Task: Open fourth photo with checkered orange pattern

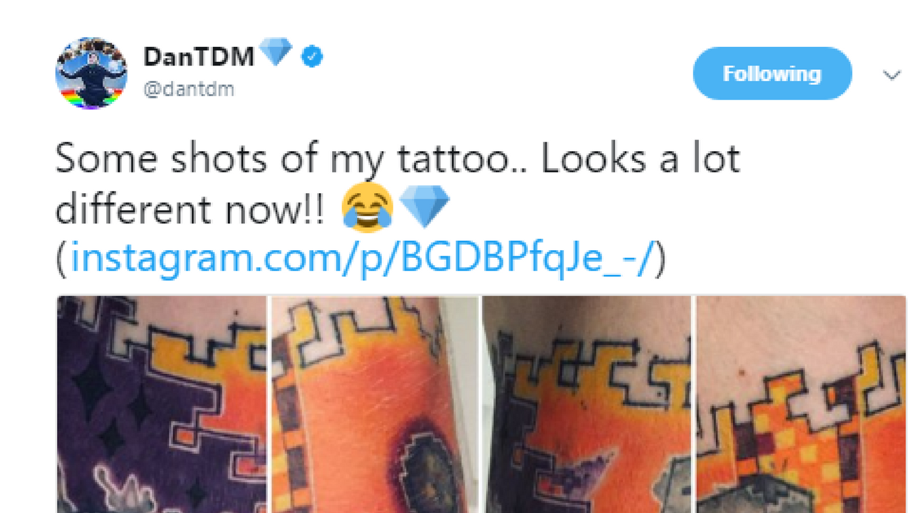Action: [x=801, y=404]
